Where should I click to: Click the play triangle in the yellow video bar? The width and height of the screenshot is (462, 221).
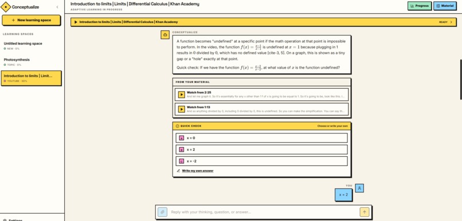(x=76, y=22)
